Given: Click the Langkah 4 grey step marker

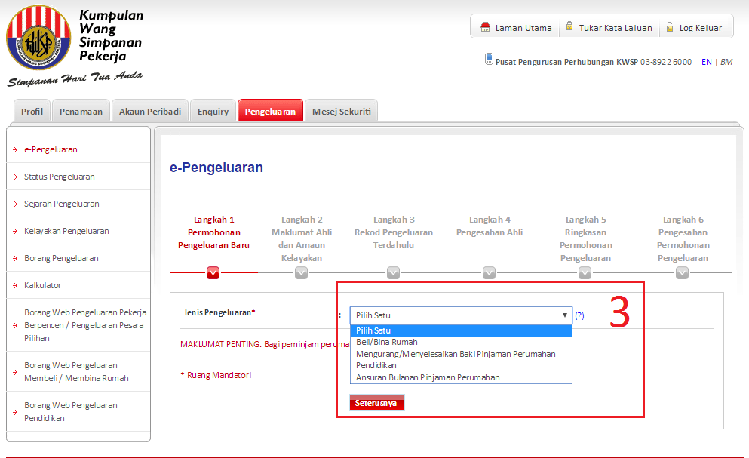Looking at the screenshot, I should coord(489,272).
